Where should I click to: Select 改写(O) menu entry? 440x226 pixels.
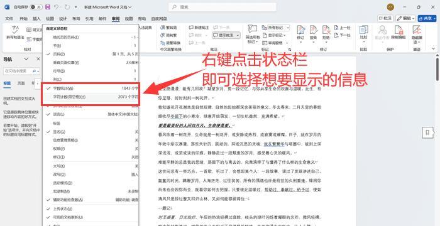pos(91,175)
